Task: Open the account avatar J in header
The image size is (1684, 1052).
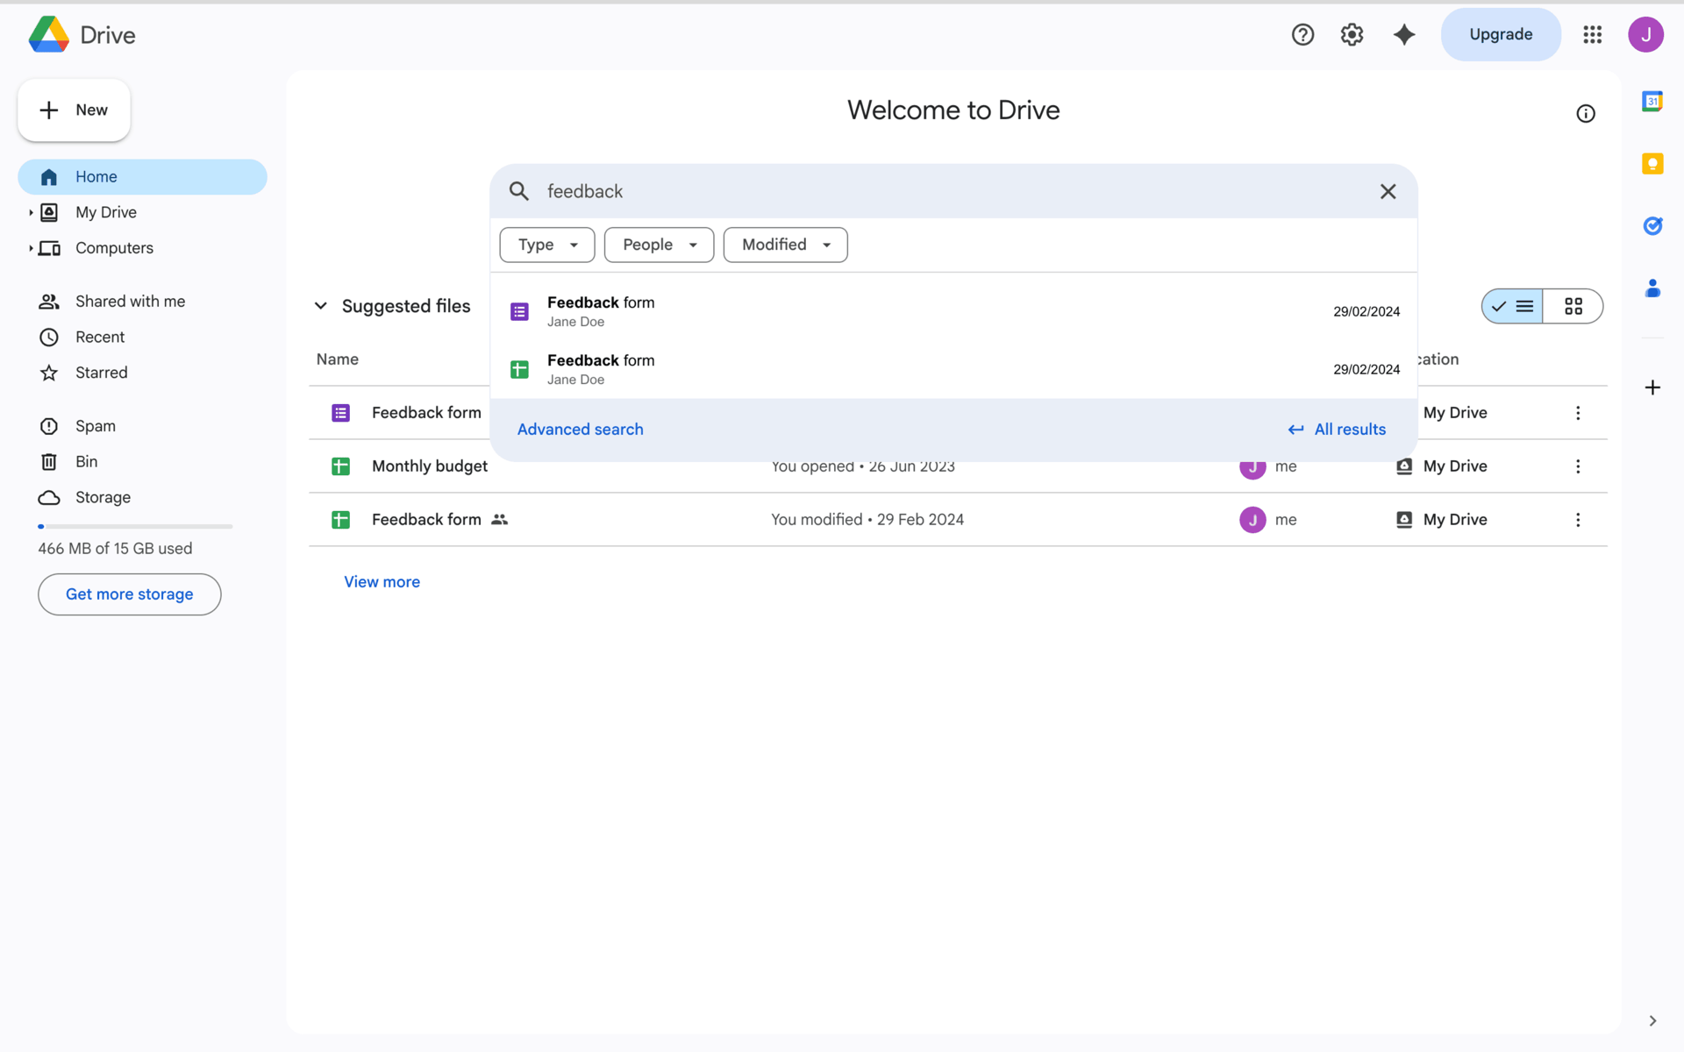Action: 1645,34
